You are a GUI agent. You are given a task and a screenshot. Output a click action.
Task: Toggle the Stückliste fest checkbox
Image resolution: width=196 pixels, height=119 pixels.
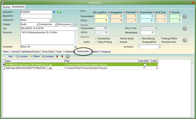(x=160, y=42)
